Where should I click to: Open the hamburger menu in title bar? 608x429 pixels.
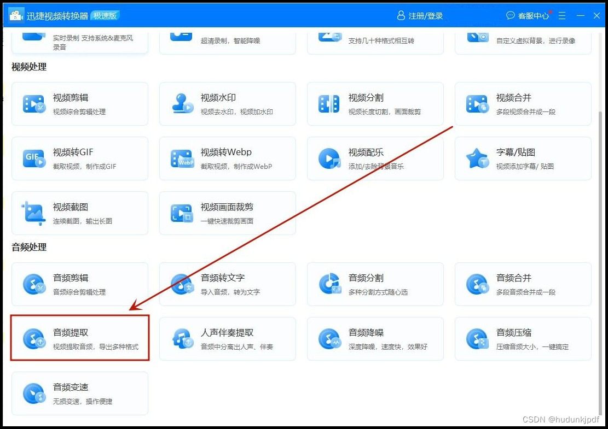click(x=562, y=15)
